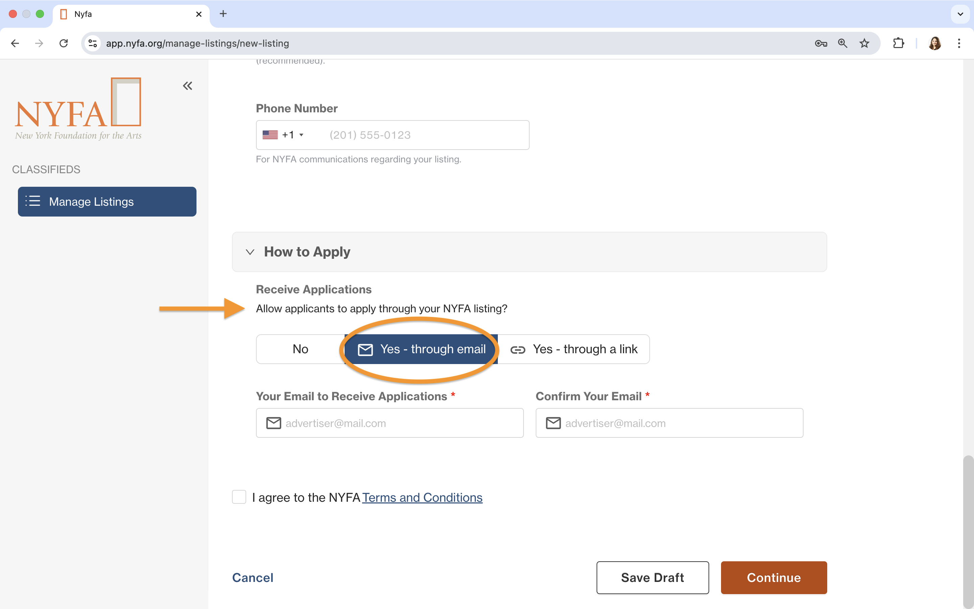Screen dimensions: 974x609
Task: Open the tab search dropdown arrow
Action: pos(960,14)
